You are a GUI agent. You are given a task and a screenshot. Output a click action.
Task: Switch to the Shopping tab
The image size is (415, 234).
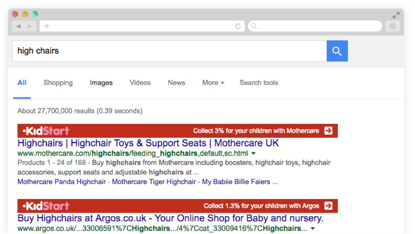[x=58, y=82]
